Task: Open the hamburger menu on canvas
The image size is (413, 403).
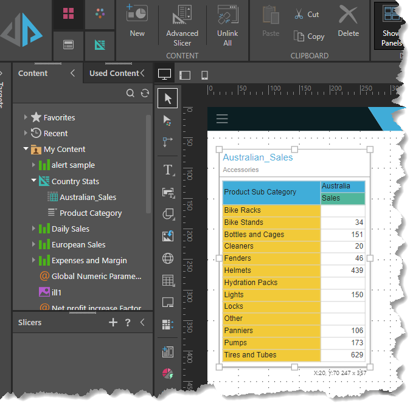Action: click(x=222, y=119)
